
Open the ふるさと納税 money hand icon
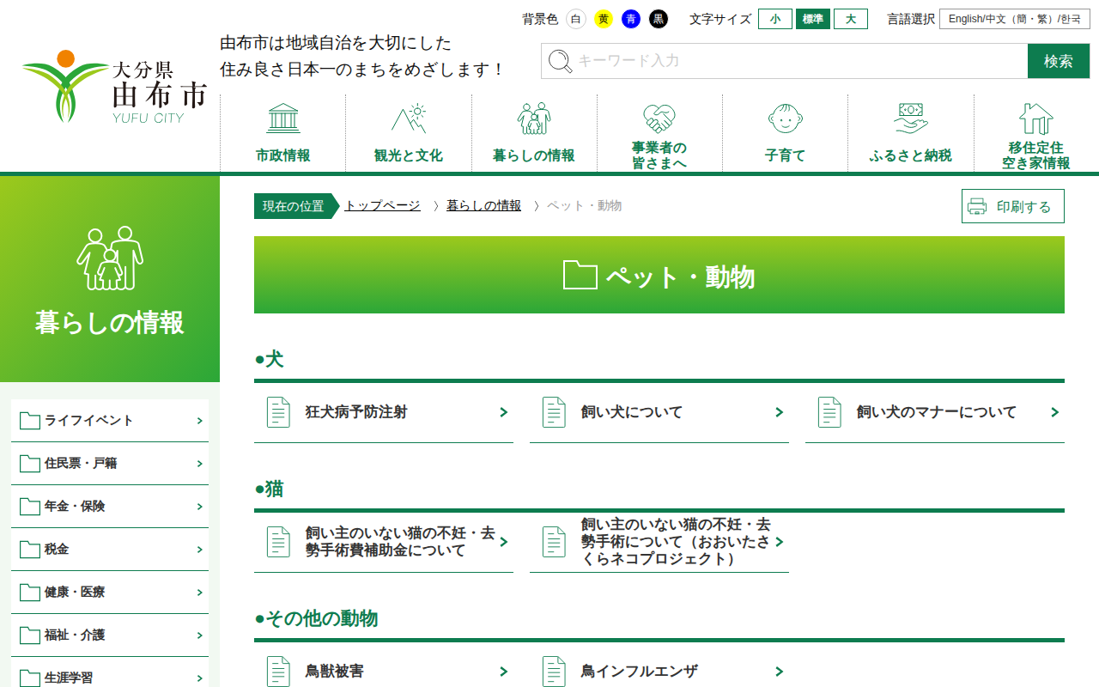click(910, 119)
